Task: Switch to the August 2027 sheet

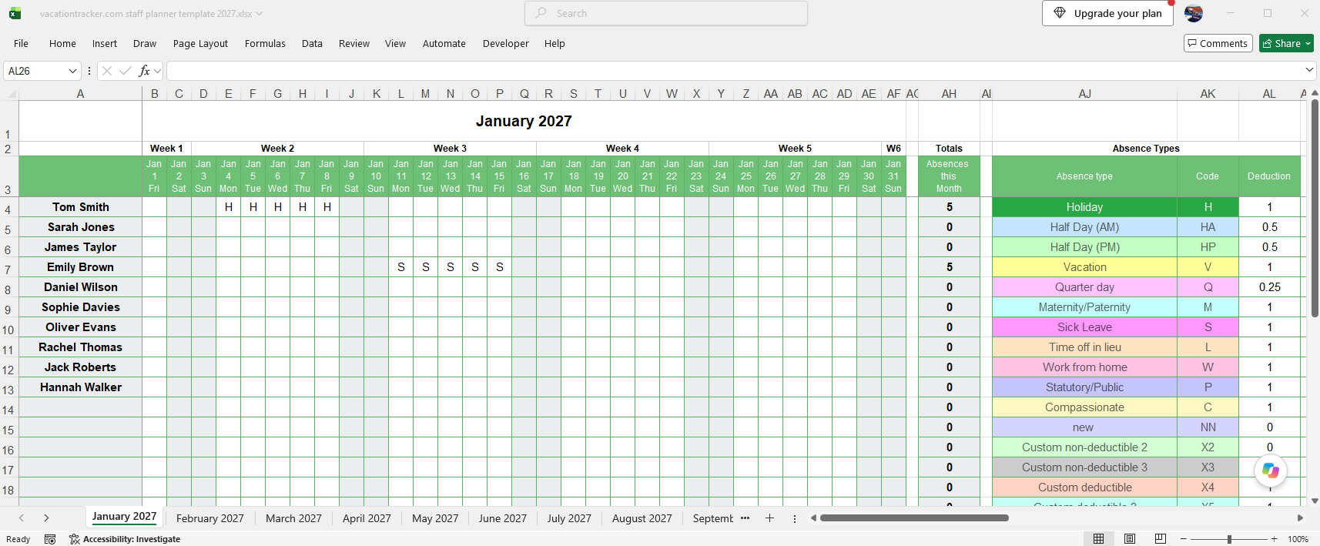Action: coord(642,518)
